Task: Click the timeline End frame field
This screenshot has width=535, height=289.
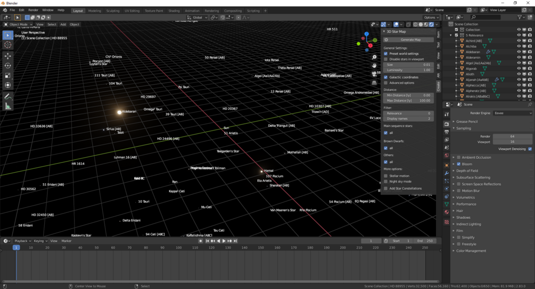Action: pos(425,241)
